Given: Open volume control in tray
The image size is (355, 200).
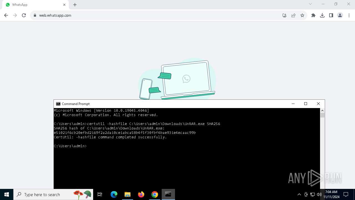Looking at the screenshot, I should click(x=319, y=194).
